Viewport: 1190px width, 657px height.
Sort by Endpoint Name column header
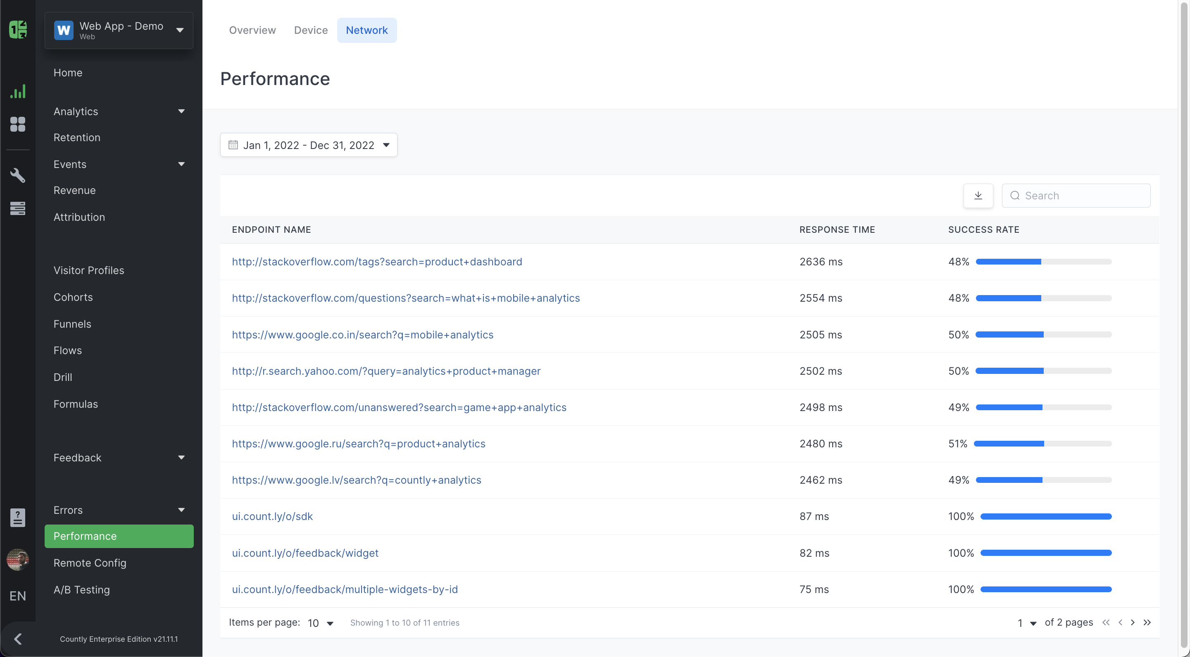(271, 230)
